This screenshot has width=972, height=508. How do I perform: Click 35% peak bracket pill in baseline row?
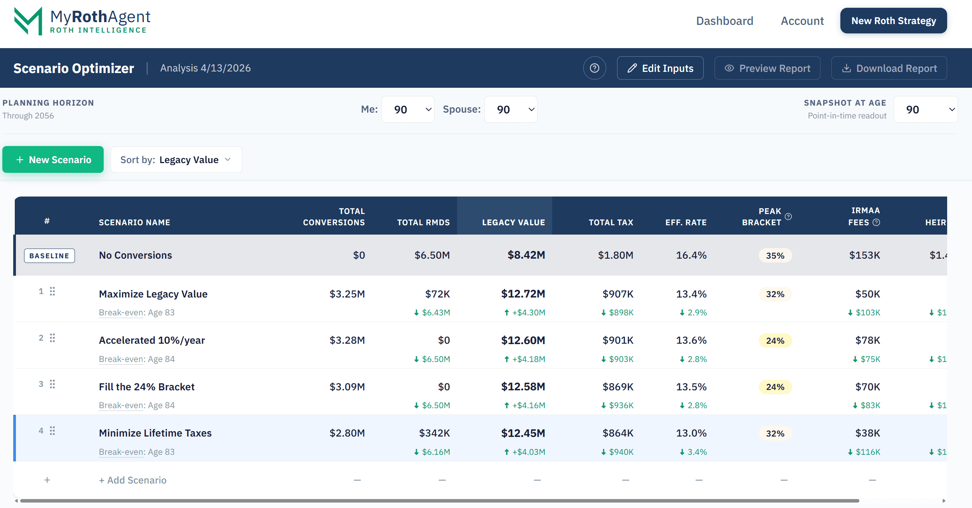coord(775,256)
